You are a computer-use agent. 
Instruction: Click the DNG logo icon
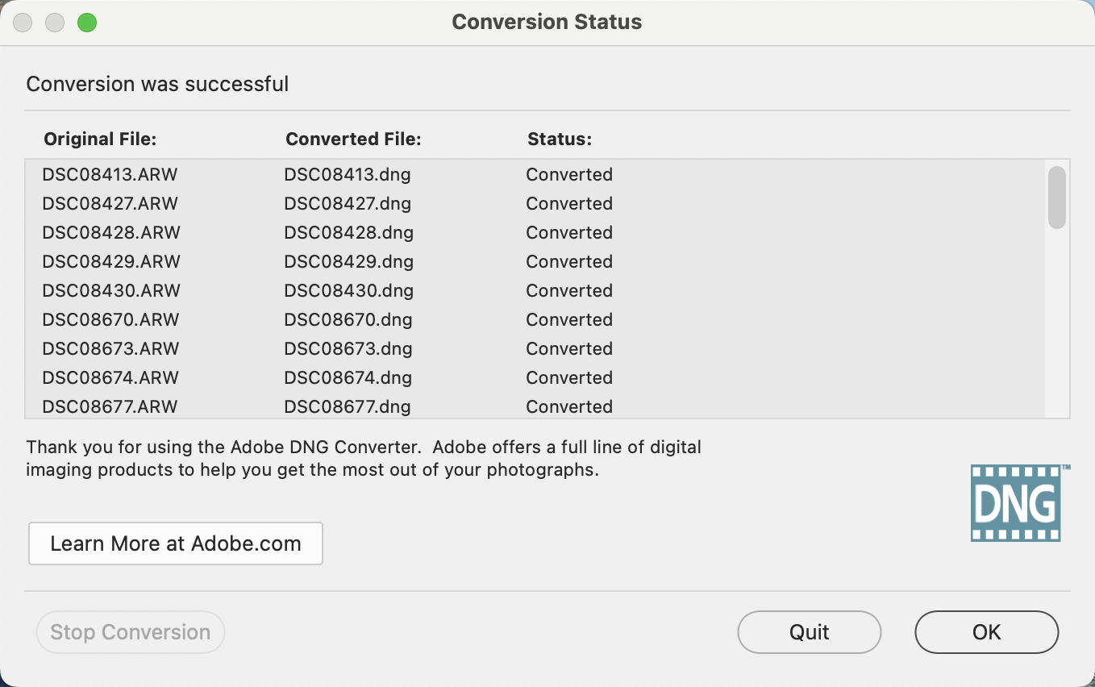(1015, 502)
